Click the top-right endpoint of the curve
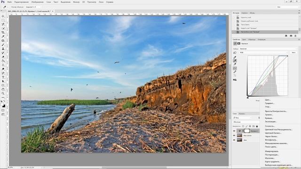301x169 pixels. tap(287, 56)
